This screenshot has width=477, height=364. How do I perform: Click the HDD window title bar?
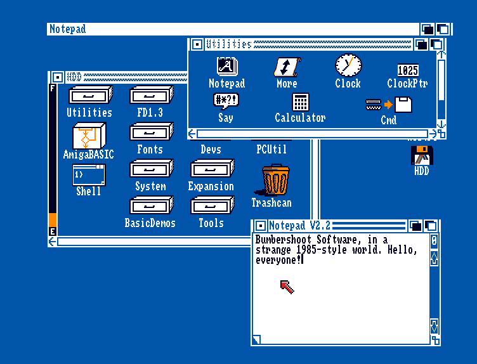coord(126,77)
